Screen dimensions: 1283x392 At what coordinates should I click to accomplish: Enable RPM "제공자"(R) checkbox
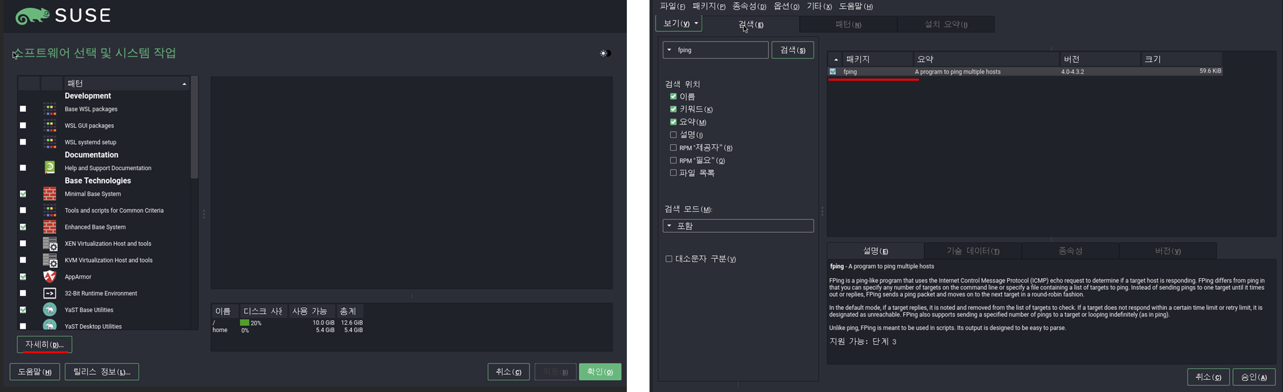[x=673, y=147]
